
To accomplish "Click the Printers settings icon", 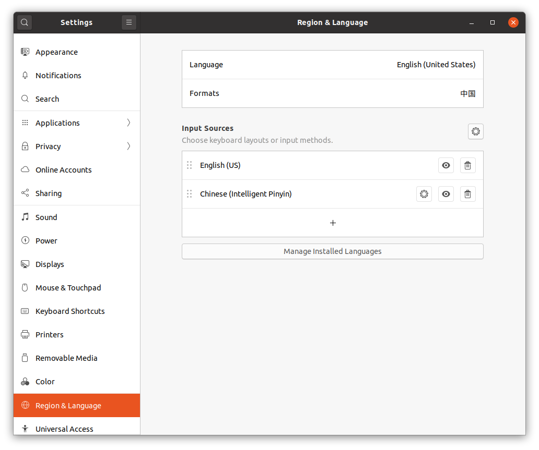I will tap(25, 334).
